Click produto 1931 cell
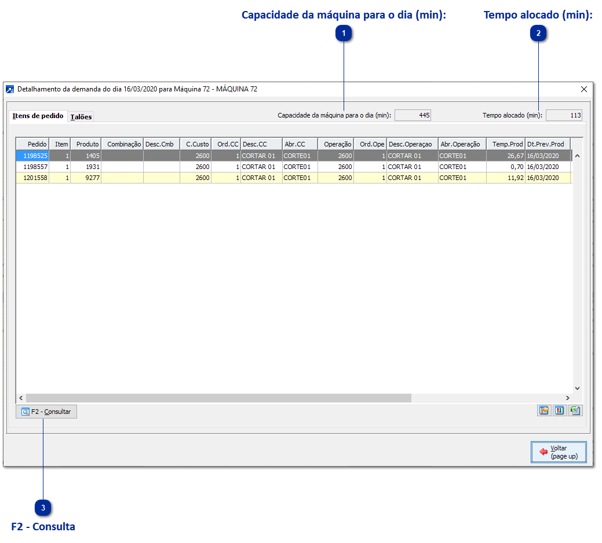The width and height of the screenshot is (602, 543). 86,167
